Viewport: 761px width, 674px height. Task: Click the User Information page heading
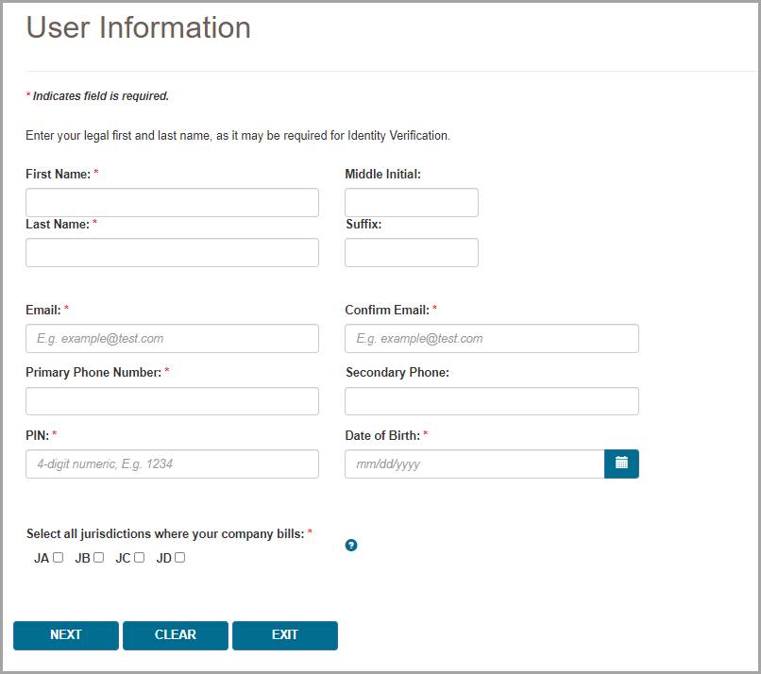pos(138,27)
